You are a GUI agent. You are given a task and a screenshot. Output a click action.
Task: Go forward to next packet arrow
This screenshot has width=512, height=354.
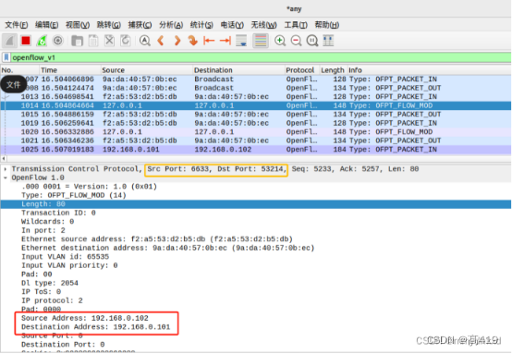(x=177, y=41)
